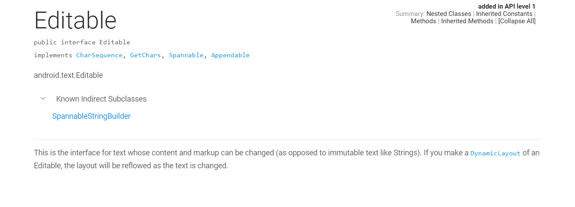Click the Known Indirect Subclasses label text

click(x=101, y=99)
